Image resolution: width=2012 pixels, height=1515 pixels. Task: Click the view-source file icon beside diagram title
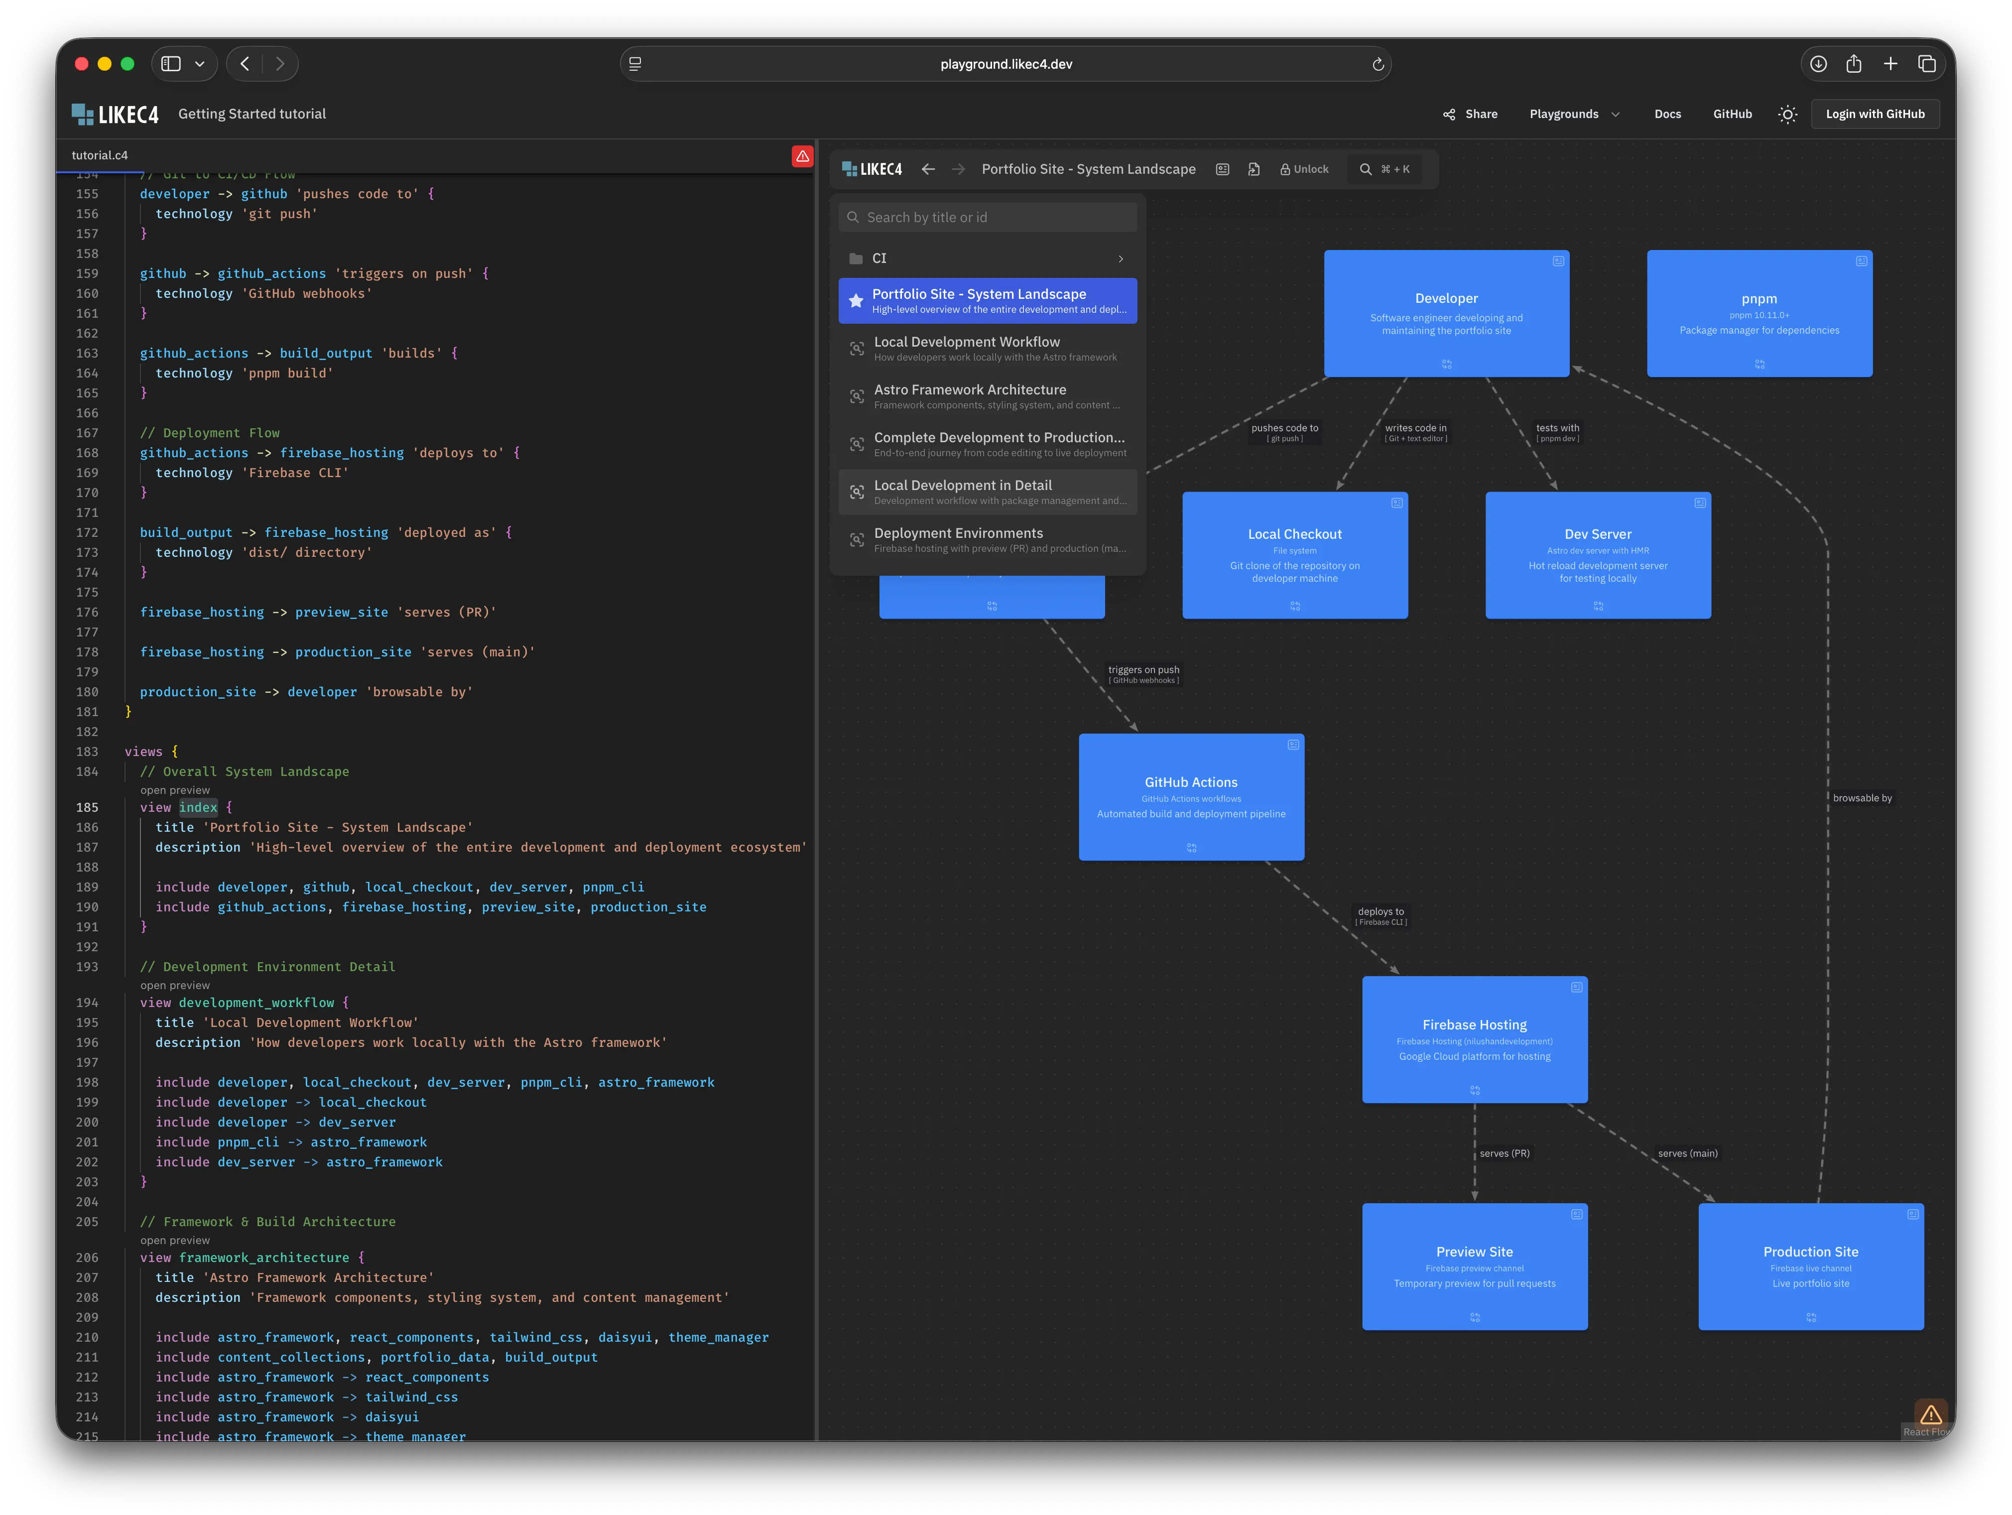tap(1254, 169)
